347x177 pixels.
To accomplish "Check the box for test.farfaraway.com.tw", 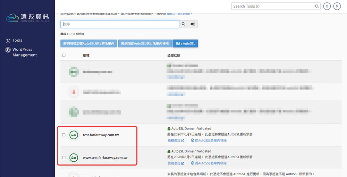I will coord(64,135).
